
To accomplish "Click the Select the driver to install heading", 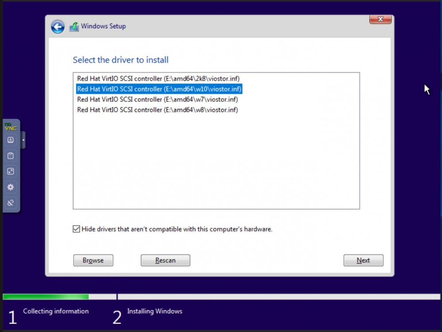I will pos(121,60).
